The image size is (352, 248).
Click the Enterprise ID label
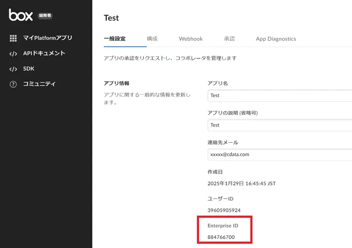(x=223, y=225)
